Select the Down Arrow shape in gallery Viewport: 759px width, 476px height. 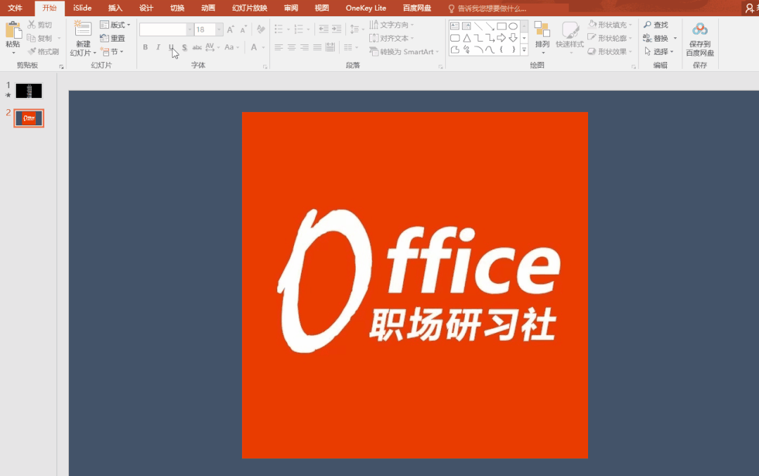(x=513, y=38)
